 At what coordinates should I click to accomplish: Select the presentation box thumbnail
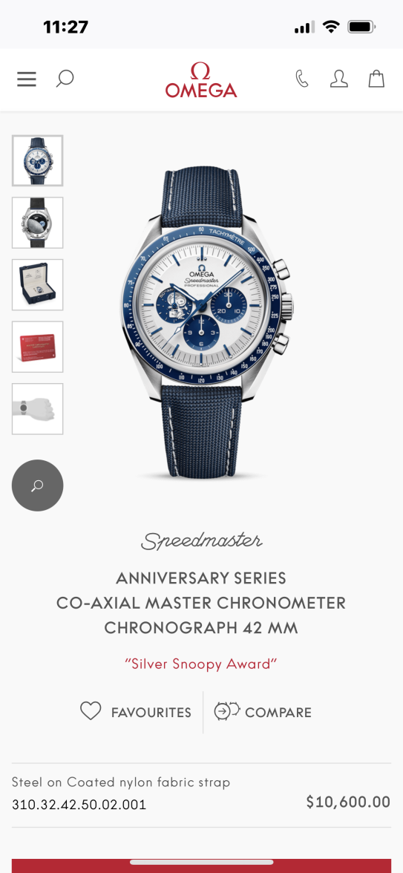[37, 284]
